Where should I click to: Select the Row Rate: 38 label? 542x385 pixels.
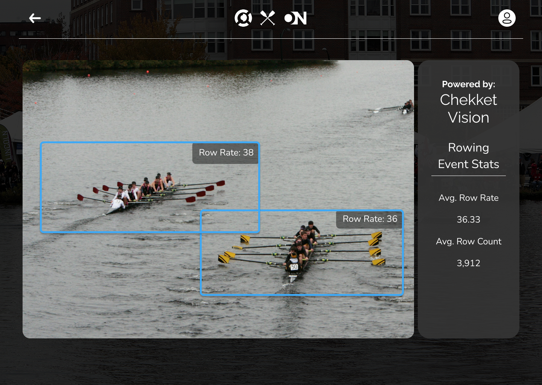tap(226, 153)
